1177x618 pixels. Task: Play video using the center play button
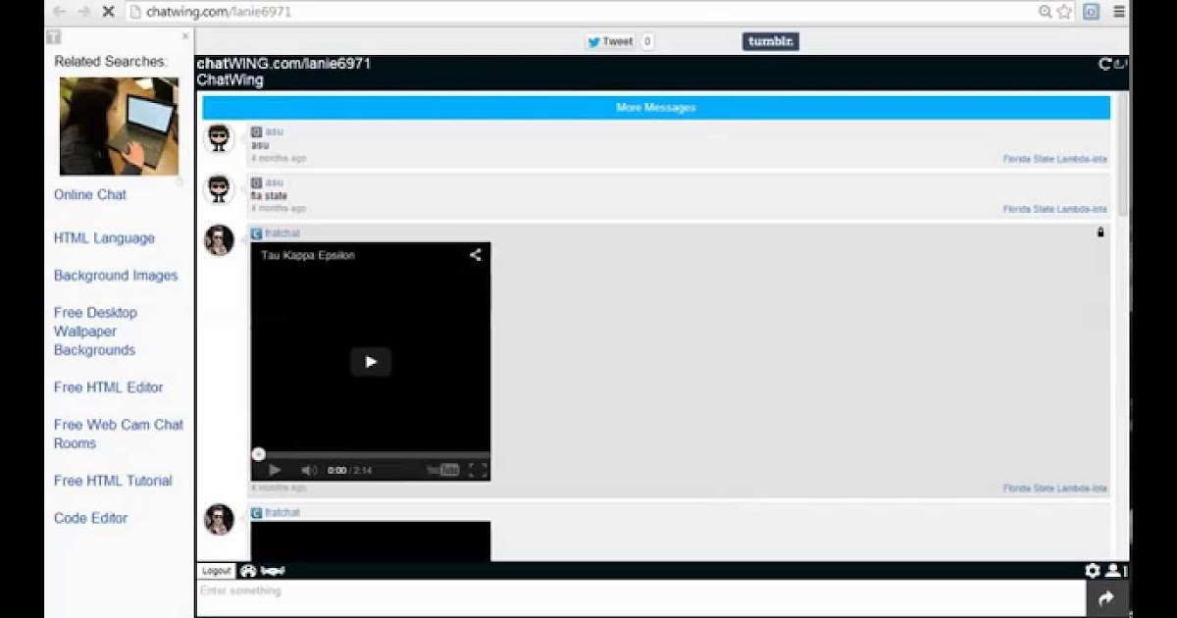click(371, 362)
